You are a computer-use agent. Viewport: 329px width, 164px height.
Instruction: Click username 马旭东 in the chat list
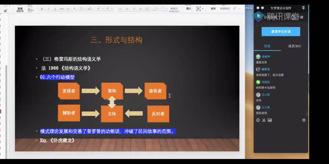[266, 82]
